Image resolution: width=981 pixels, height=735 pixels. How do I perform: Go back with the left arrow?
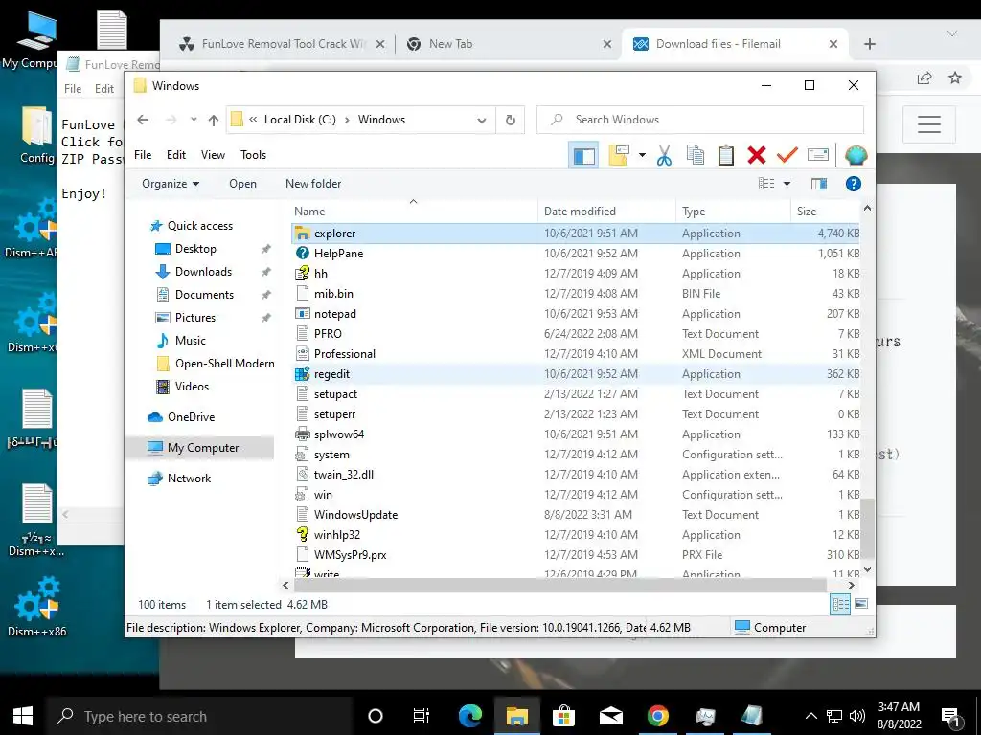[x=144, y=120]
